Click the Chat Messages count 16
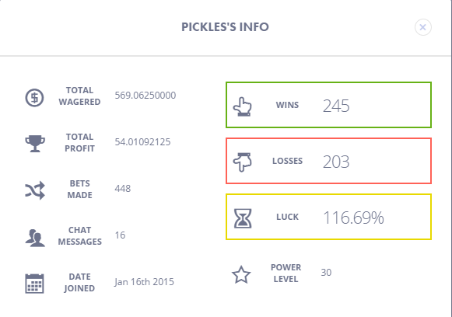Screen dimensions: 452x317 point(121,235)
